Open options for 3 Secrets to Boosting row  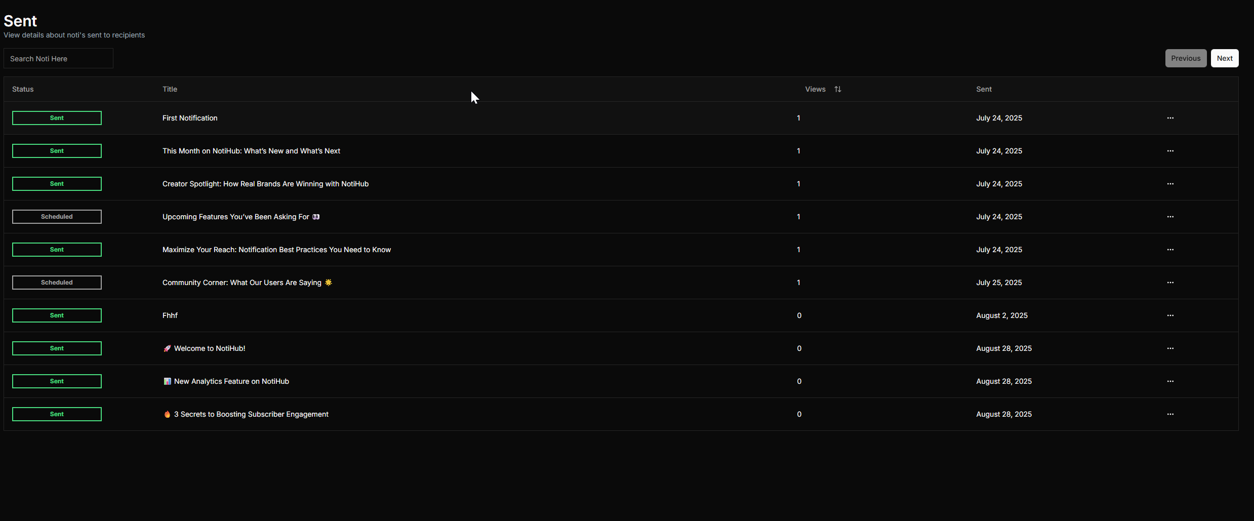[x=1170, y=414]
